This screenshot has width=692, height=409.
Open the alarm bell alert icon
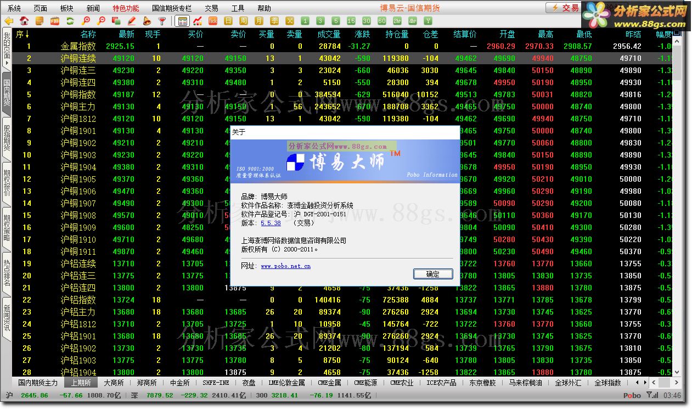[x=147, y=21]
